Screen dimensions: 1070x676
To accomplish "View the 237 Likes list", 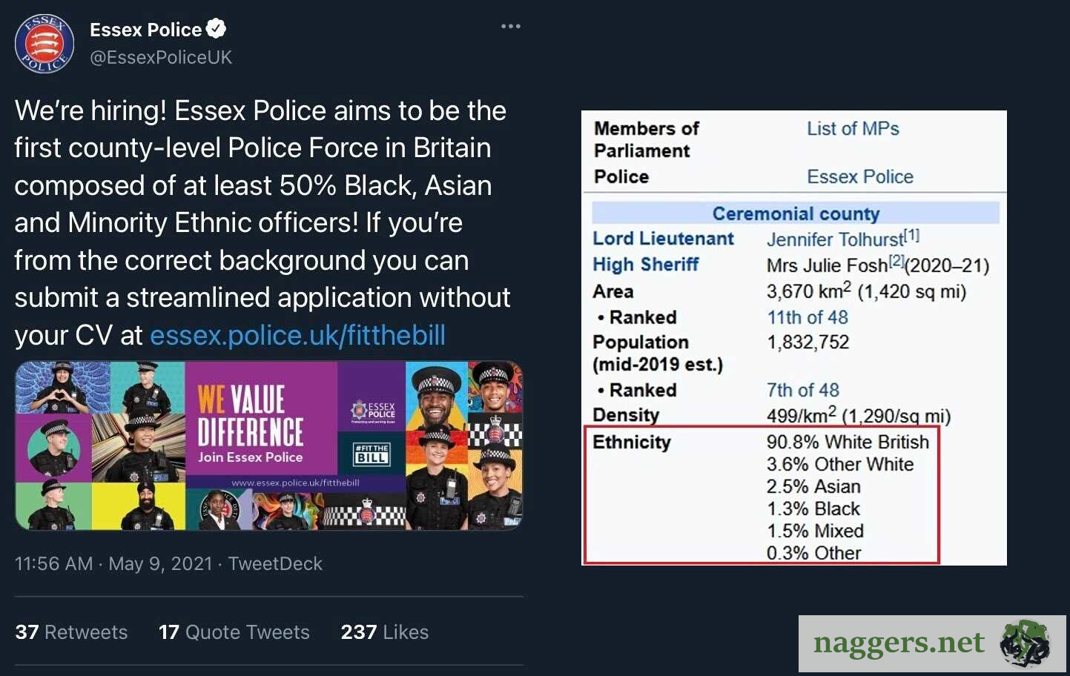I will point(384,632).
